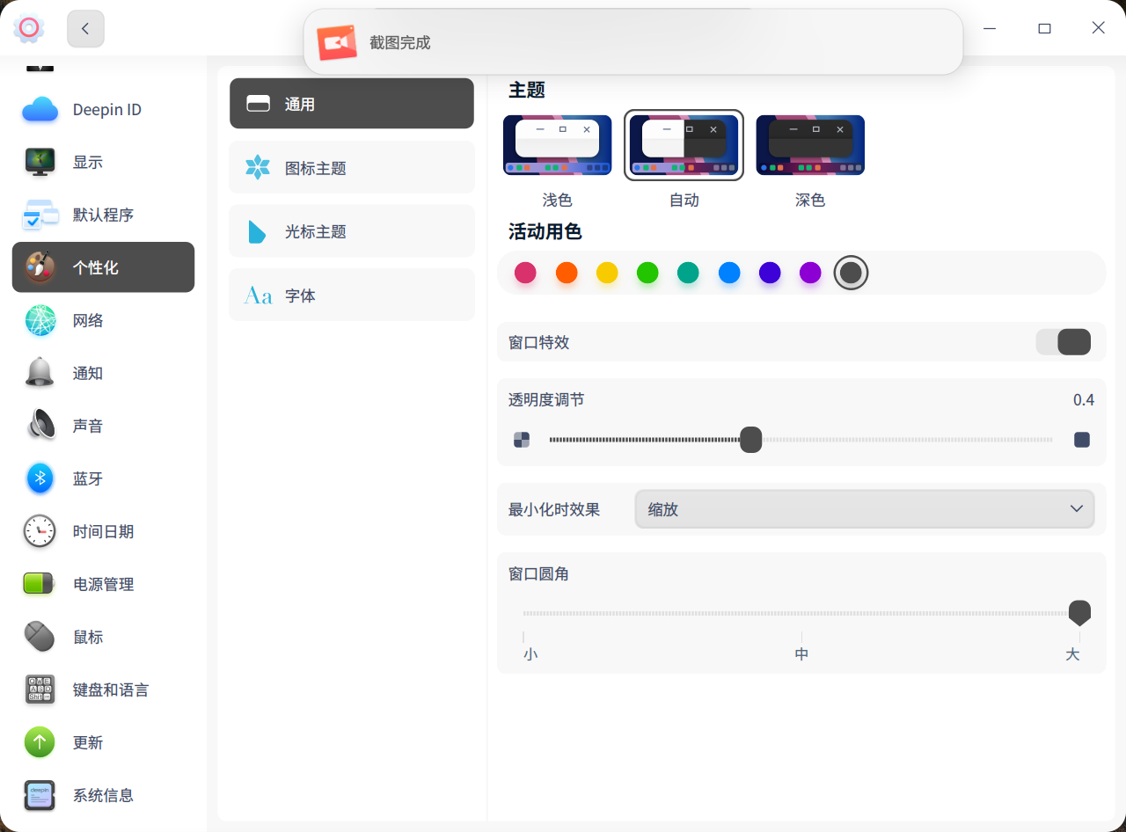Open the Time and Date clock icon
This screenshot has height=832, width=1126.
pyautogui.click(x=40, y=531)
